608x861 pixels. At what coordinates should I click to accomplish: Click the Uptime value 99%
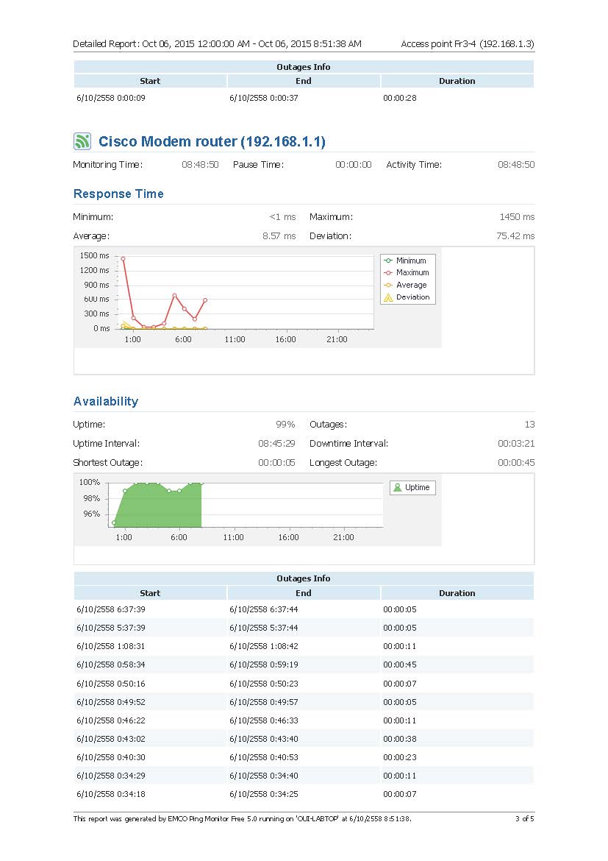[x=285, y=425]
